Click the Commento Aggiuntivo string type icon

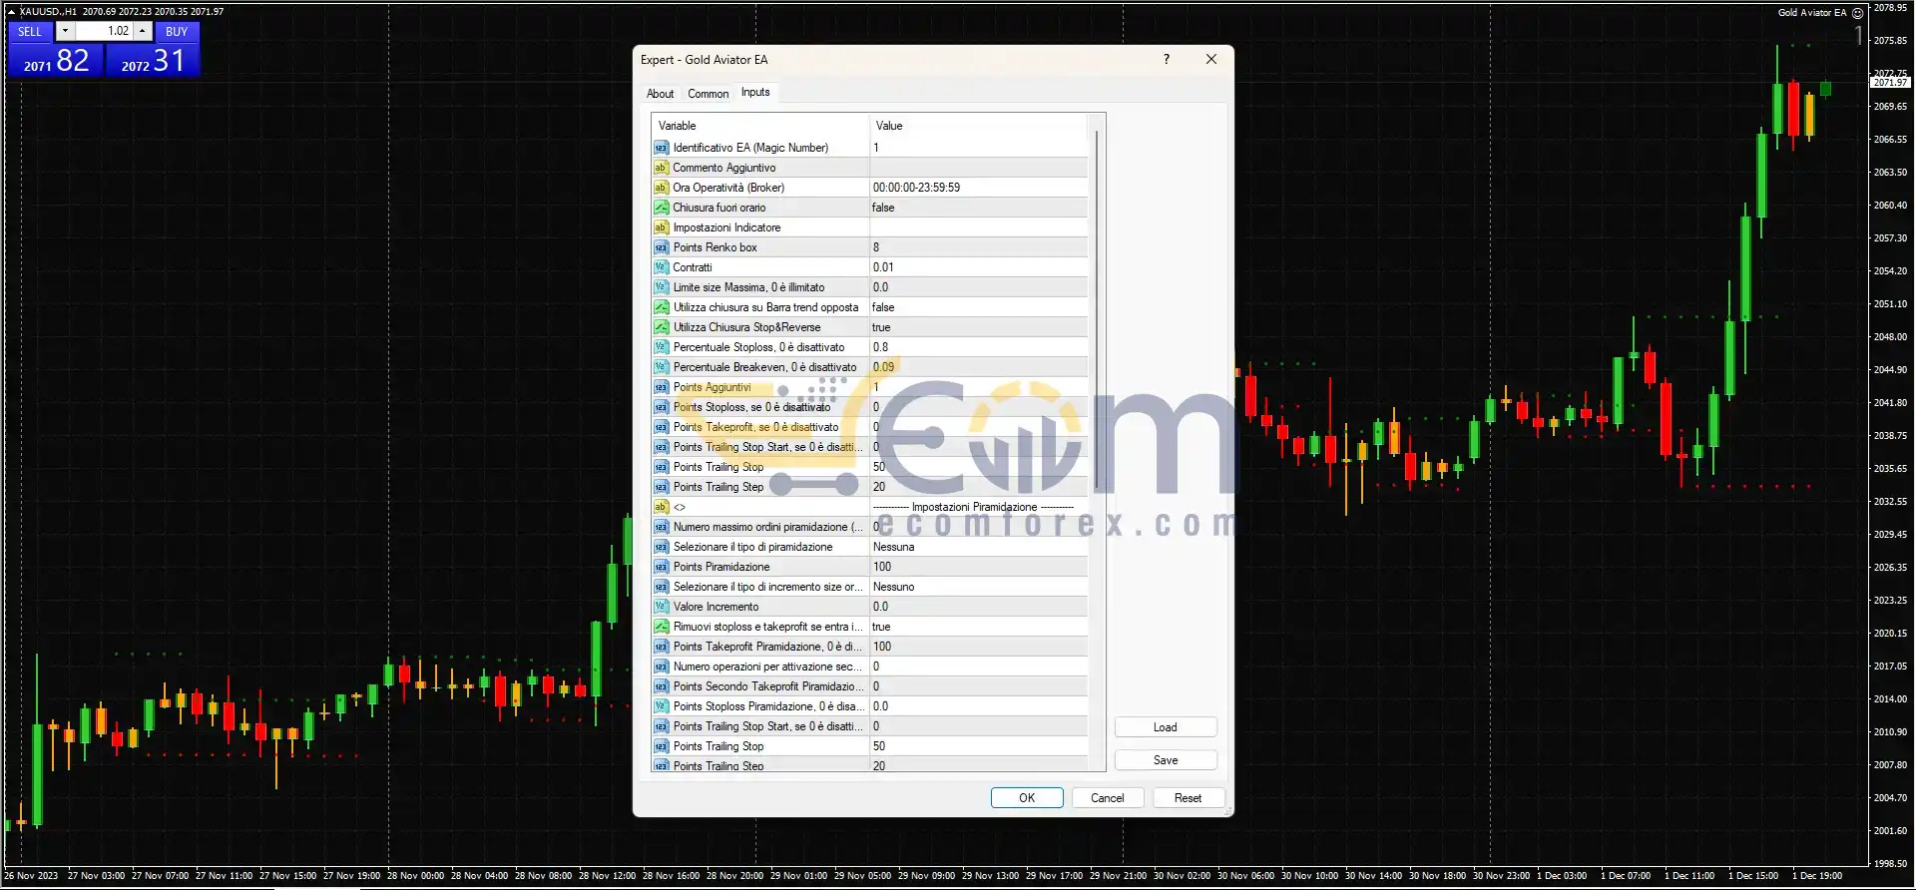click(x=661, y=168)
